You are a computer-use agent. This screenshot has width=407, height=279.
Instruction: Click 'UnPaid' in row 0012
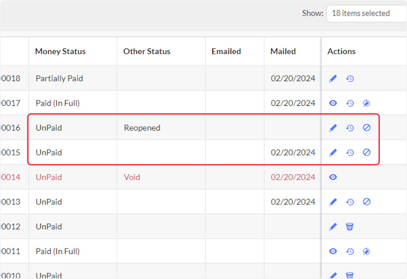(x=49, y=227)
